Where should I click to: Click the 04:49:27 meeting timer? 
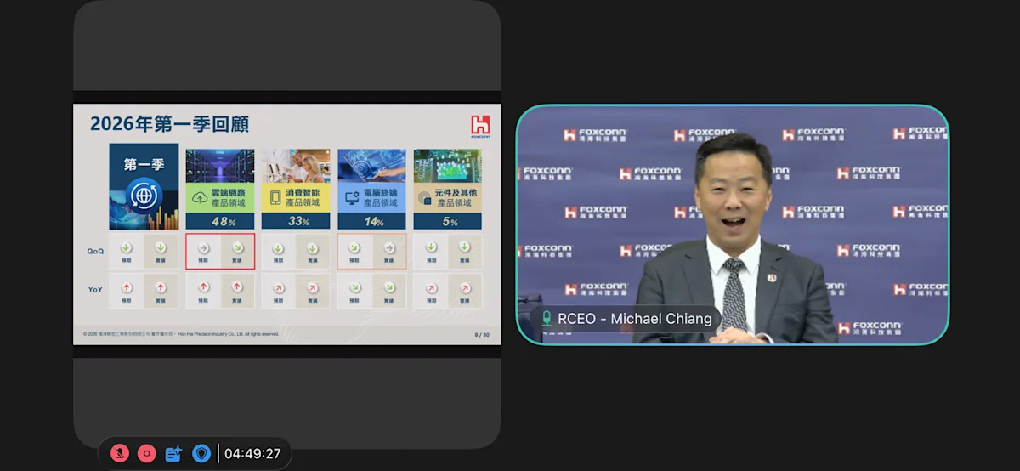[x=252, y=454]
